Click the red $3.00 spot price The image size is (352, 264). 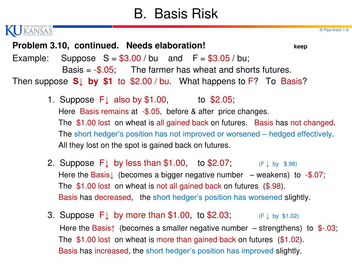click(x=130, y=58)
